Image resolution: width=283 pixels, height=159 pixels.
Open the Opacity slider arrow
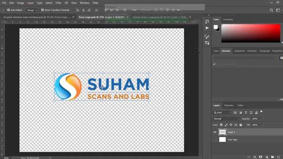tap(260, 119)
